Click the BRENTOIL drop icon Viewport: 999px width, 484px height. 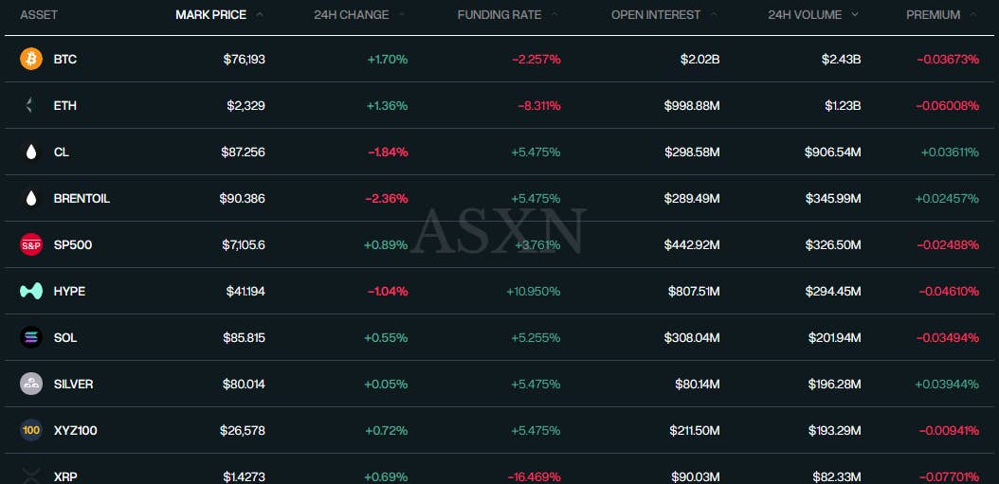pyautogui.click(x=31, y=198)
